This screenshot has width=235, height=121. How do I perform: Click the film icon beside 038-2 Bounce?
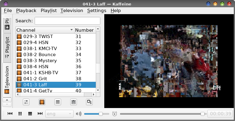tap(19, 55)
